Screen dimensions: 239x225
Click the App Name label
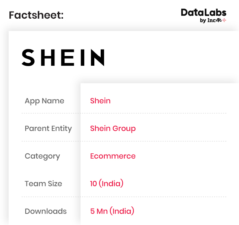44,101
